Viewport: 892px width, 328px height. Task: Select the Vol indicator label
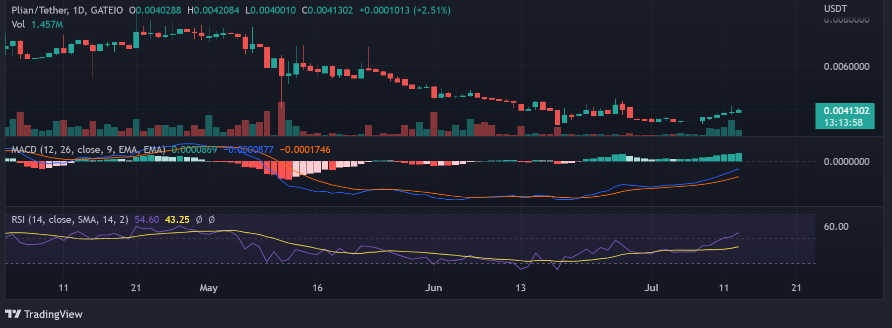click(x=18, y=24)
